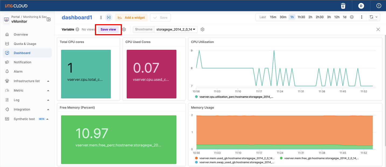Screen dimensions: 386x167
Task: Open the user avatar D menu
Action: [361, 6]
